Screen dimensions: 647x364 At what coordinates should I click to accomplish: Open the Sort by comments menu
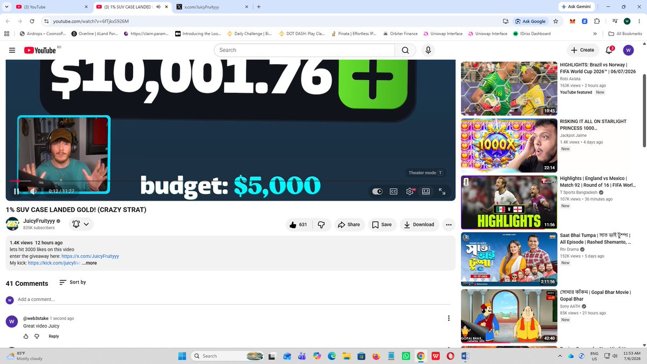click(72, 282)
